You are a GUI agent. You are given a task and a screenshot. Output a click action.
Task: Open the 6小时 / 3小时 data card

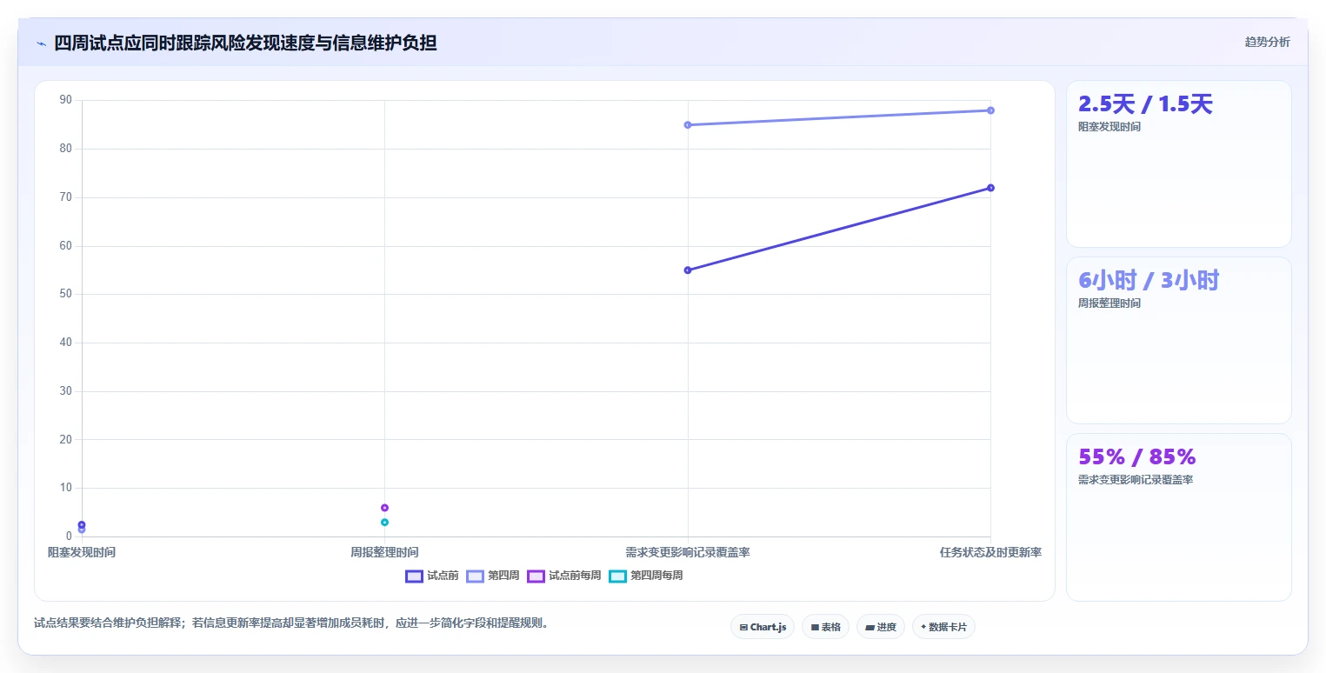pyautogui.click(x=1179, y=340)
